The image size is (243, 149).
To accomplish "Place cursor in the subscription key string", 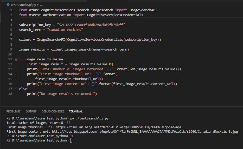I will [91, 25].
